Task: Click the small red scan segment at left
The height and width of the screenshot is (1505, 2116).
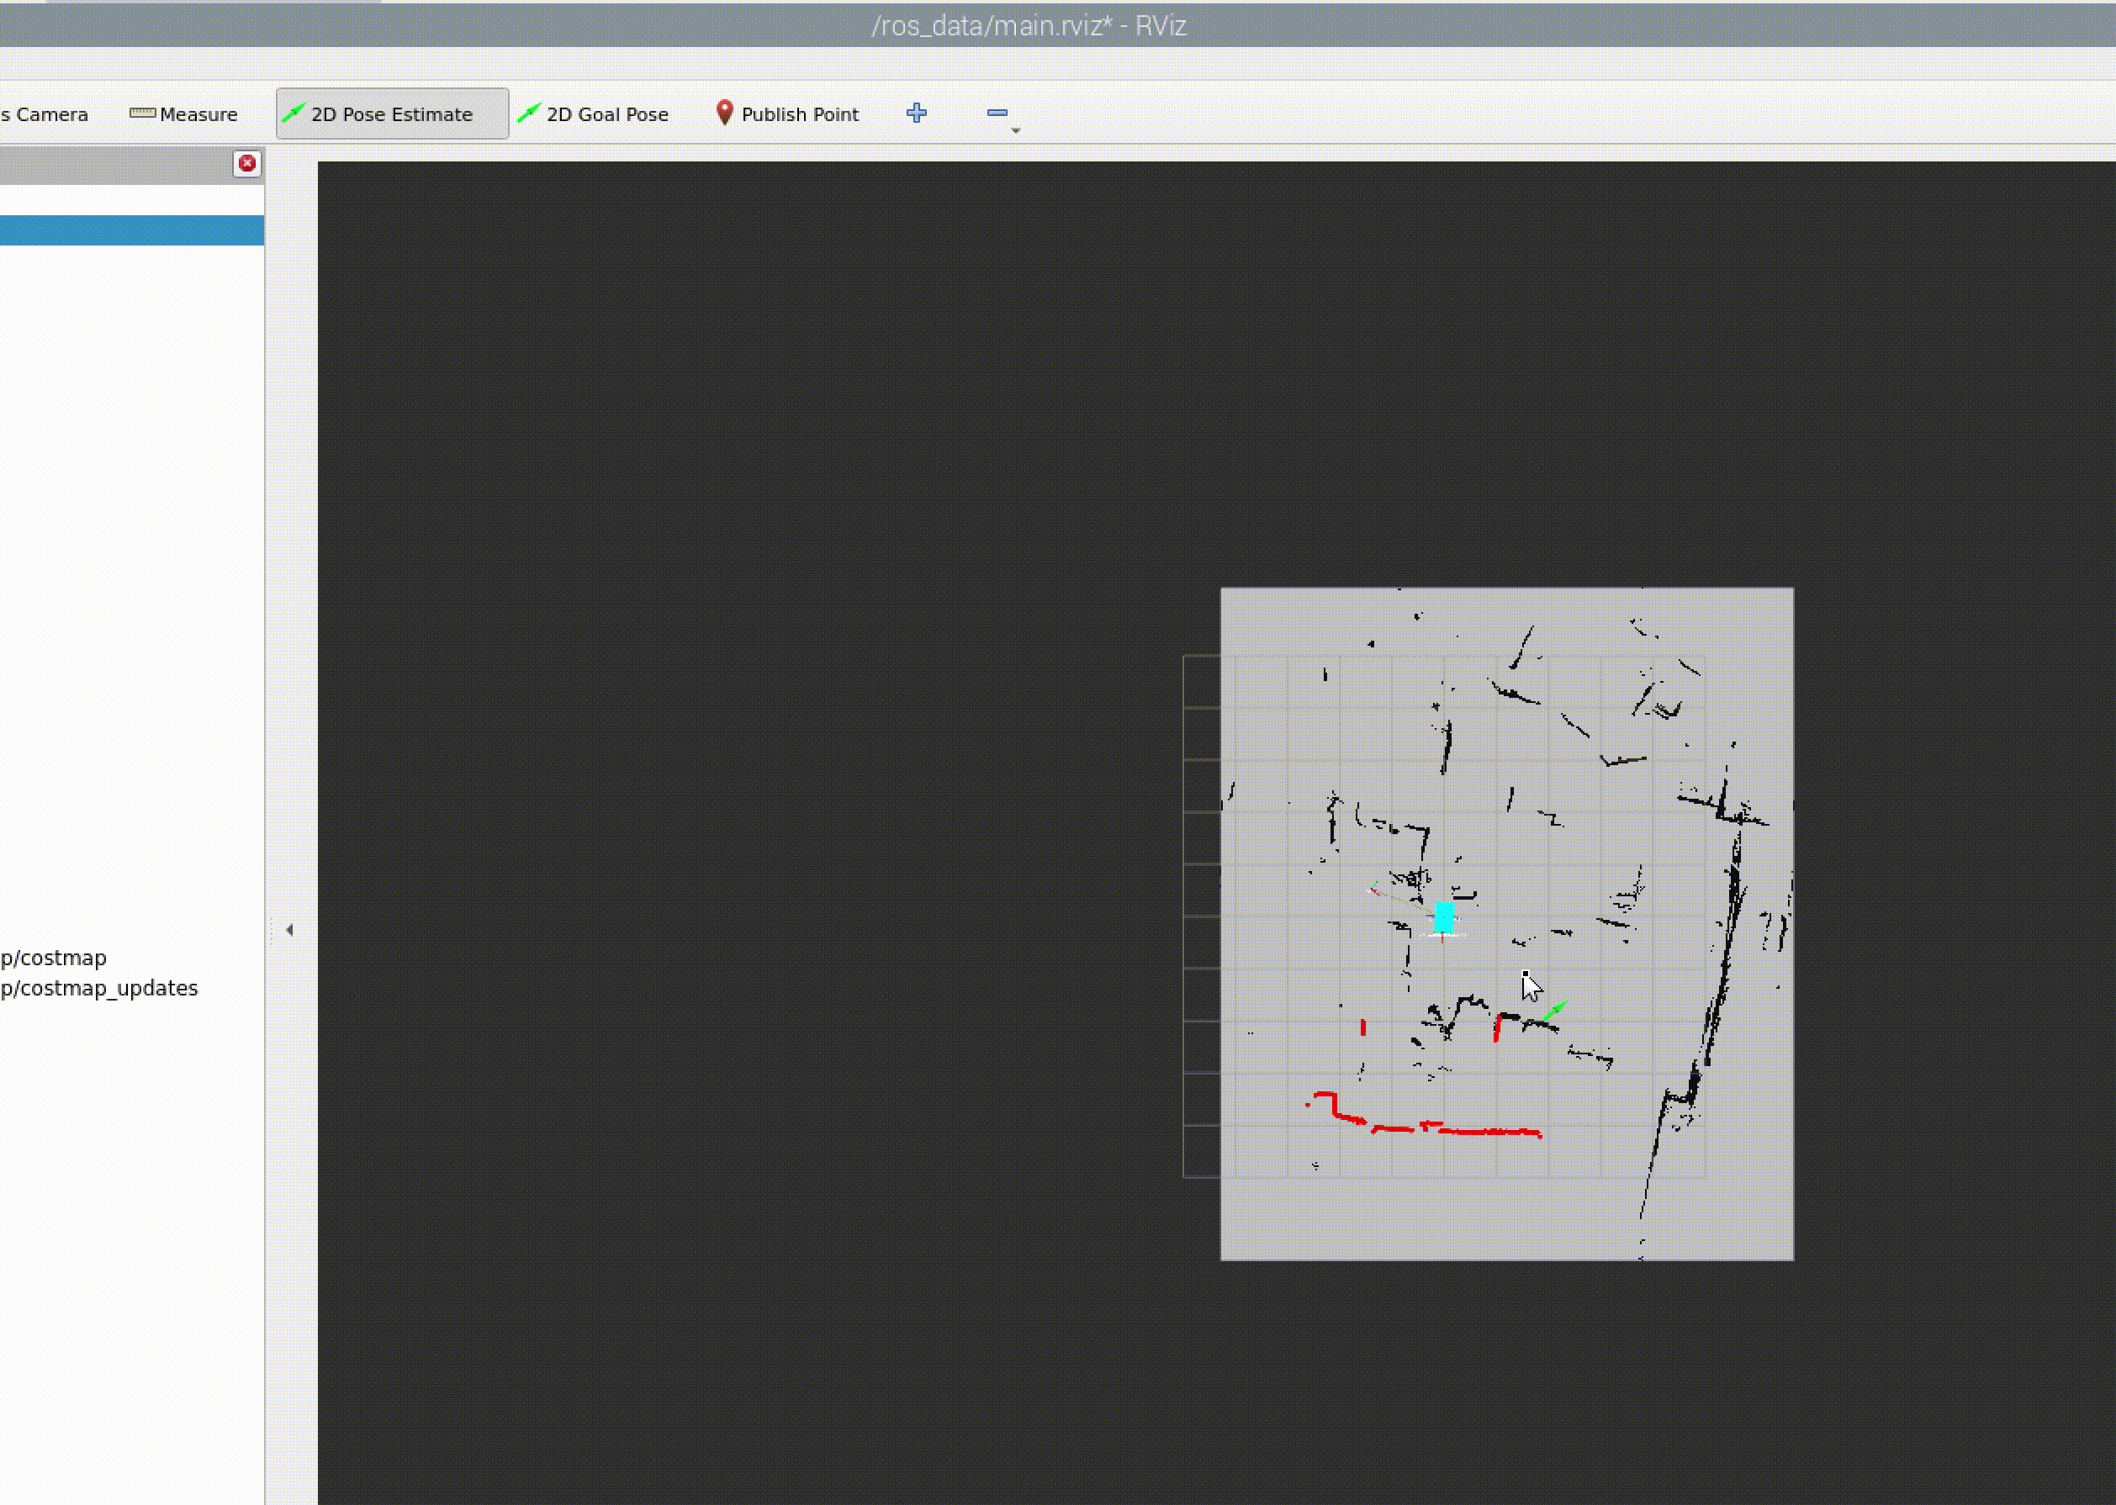Action: pos(1362,1027)
